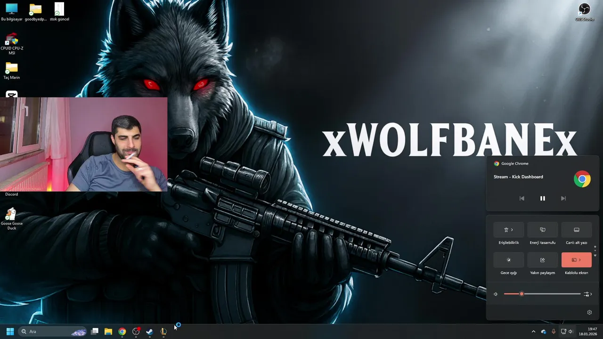Open the Windows Start menu
603x339 pixels.
pyautogui.click(x=10, y=331)
